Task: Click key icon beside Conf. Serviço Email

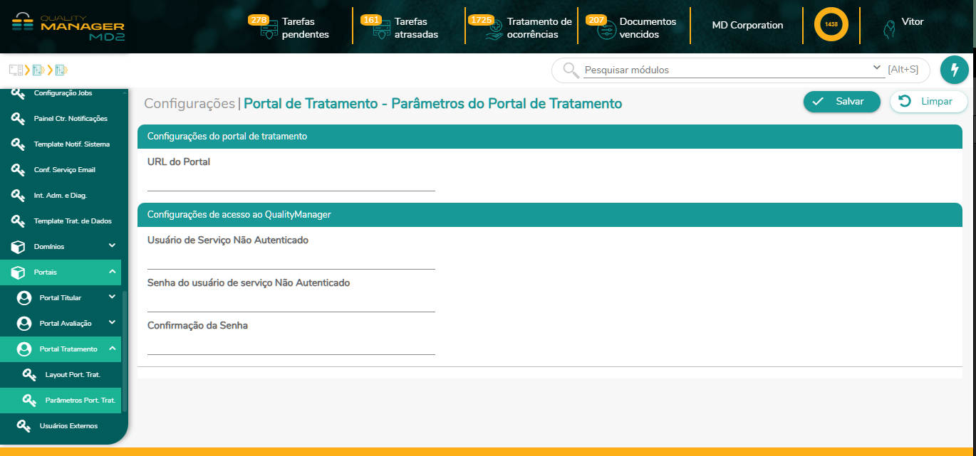Action: [19, 170]
